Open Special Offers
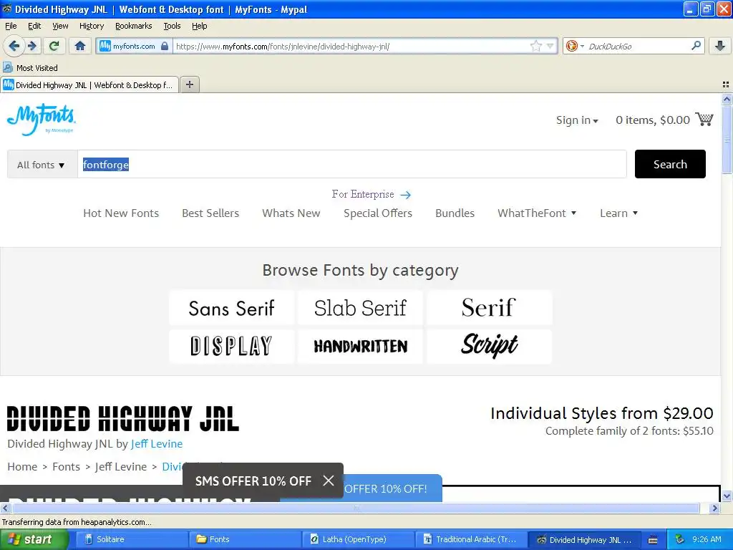Screen dimensions: 733x550 coord(378,213)
